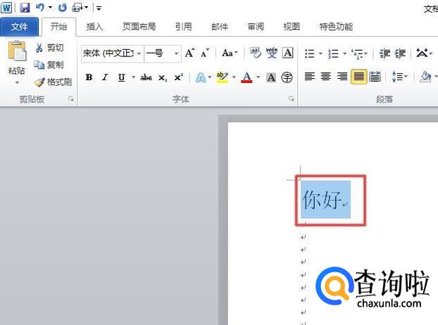This screenshot has height=325, width=438.
Task: Click the File (文件) button
Action: tap(20, 27)
